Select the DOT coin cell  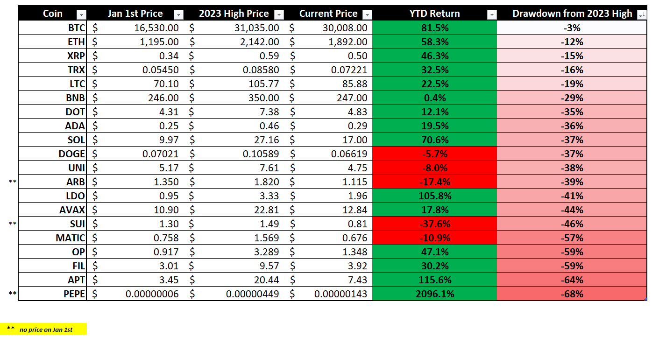[52, 112]
